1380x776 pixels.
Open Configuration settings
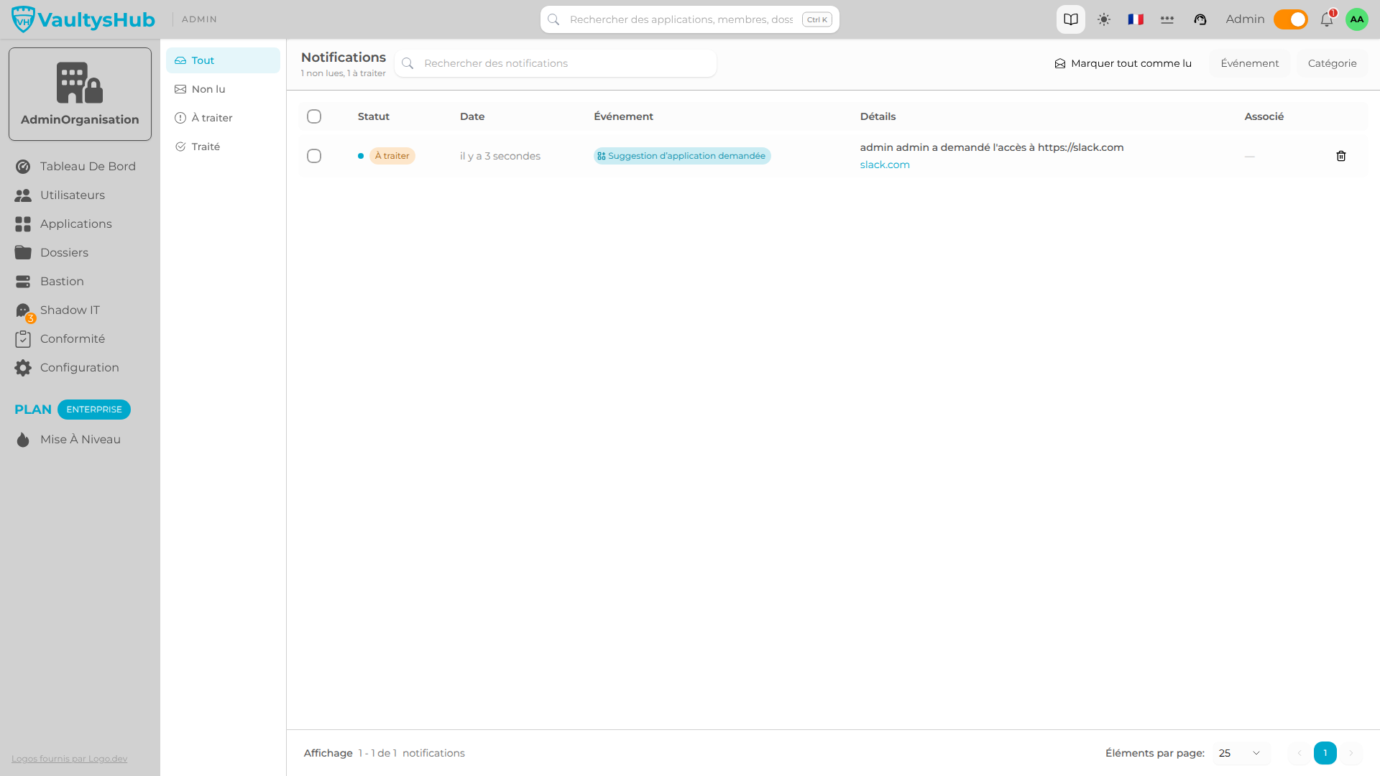[80, 367]
